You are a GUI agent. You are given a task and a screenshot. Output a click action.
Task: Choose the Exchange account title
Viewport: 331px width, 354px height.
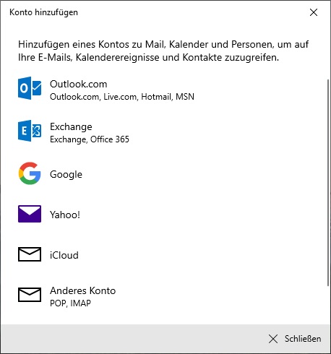71,127
